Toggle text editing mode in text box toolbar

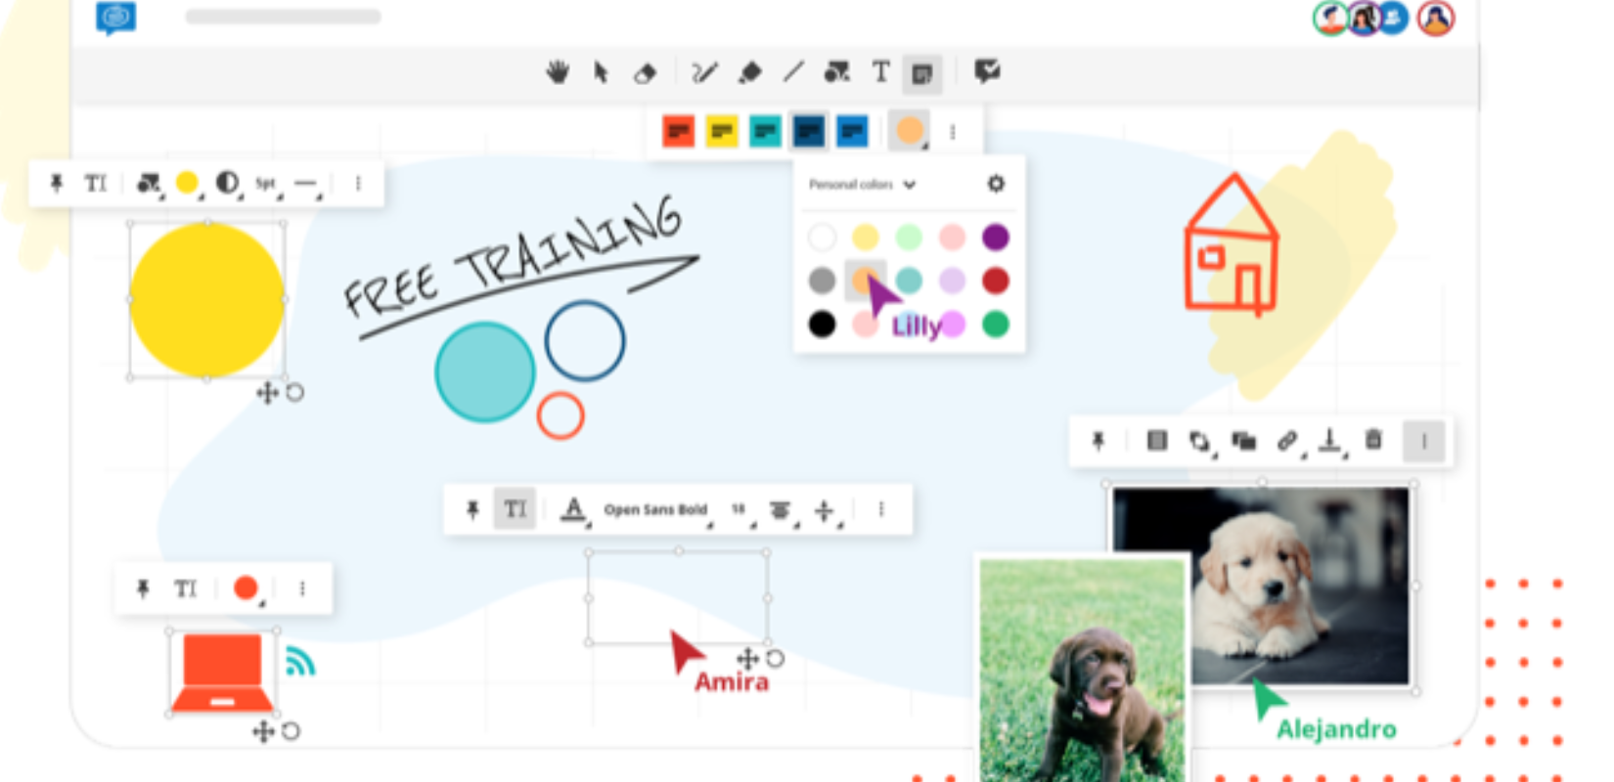pos(515,509)
